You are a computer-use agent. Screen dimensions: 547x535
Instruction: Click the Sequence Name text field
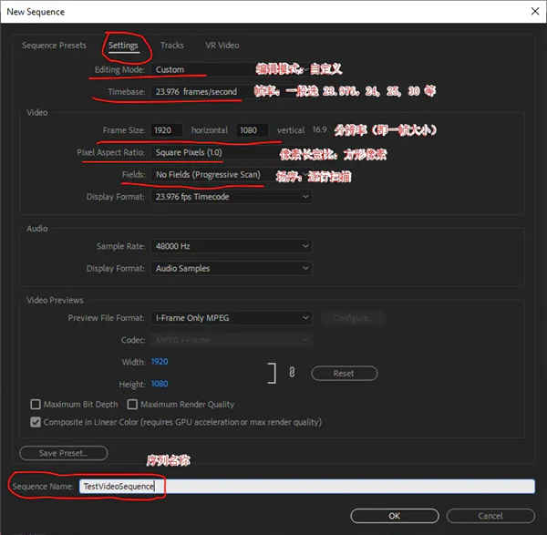pyautogui.click(x=305, y=487)
